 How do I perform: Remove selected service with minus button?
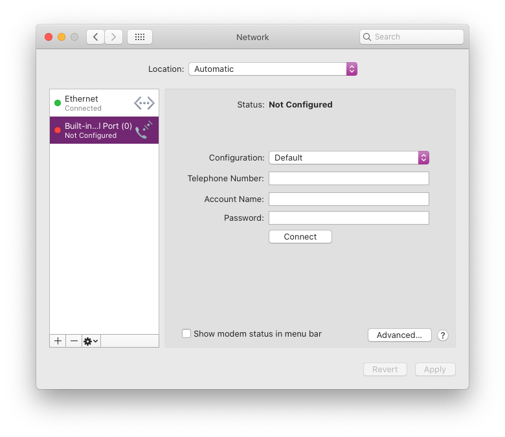[x=74, y=341]
